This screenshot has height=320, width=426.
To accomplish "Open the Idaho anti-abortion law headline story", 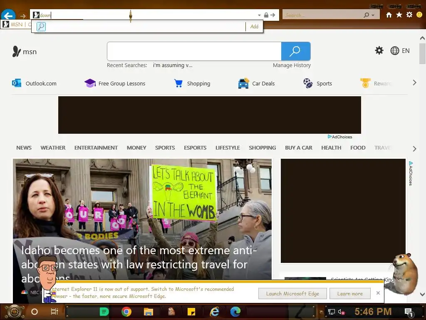I will click(139, 264).
